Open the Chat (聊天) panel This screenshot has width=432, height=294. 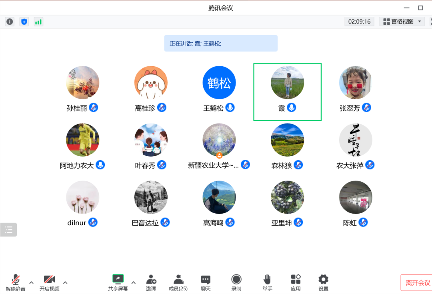[x=206, y=282]
